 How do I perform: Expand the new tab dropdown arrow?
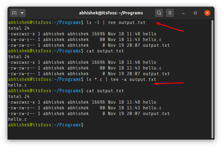click(x=22, y=13)
